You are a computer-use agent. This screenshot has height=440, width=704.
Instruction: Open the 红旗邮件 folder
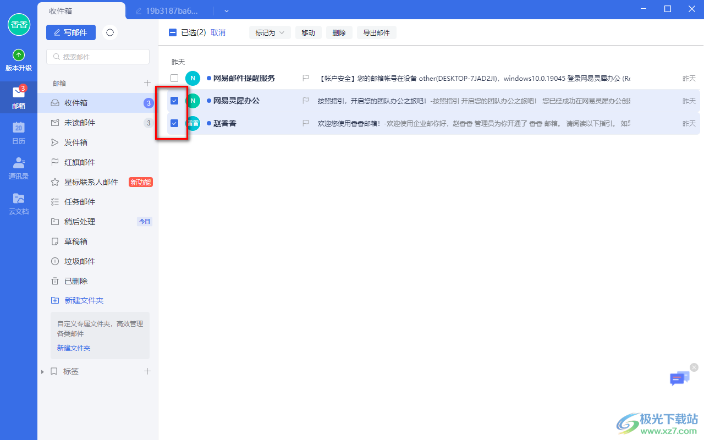(x=98, y=162)
